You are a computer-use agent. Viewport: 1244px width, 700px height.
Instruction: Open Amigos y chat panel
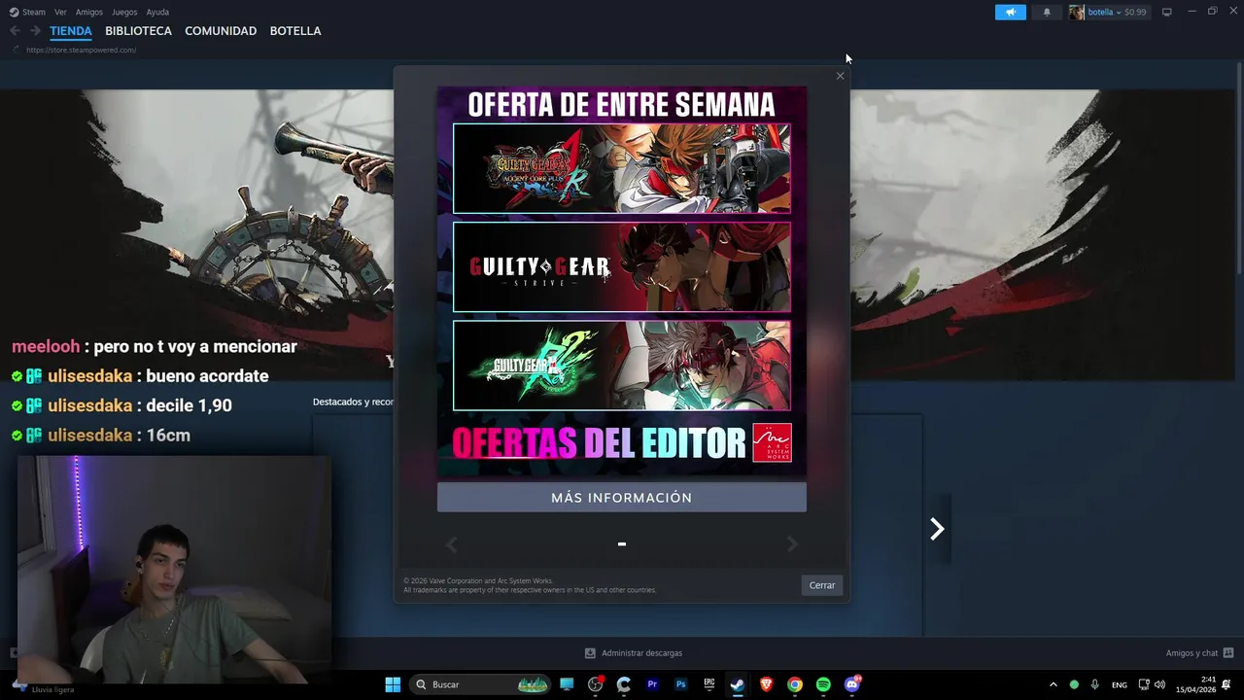(x=1199, y=653)
